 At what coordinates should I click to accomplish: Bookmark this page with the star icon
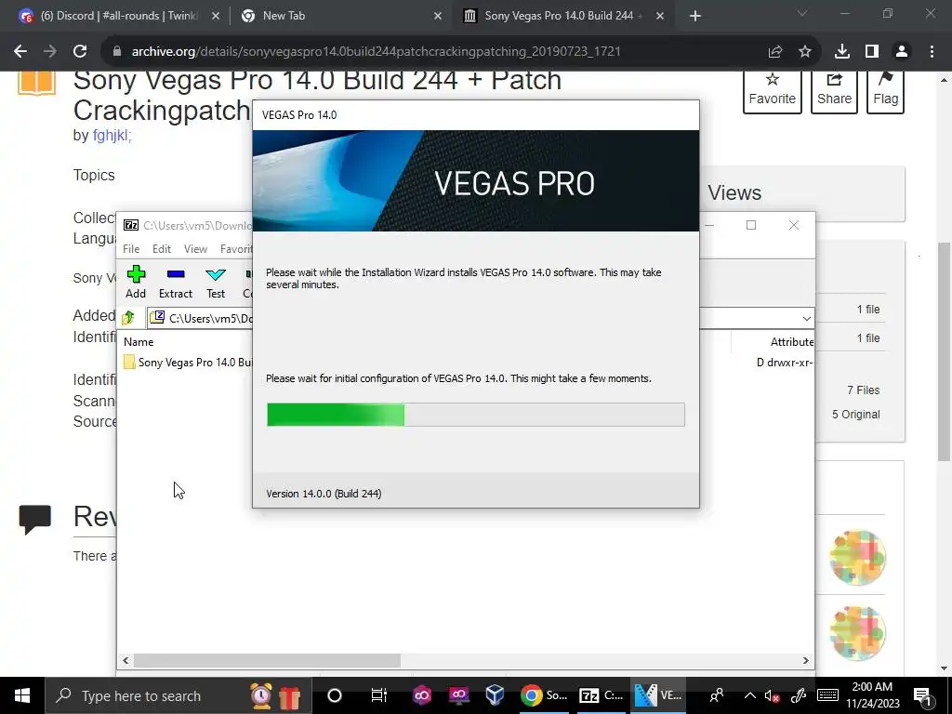pos(805,52)
